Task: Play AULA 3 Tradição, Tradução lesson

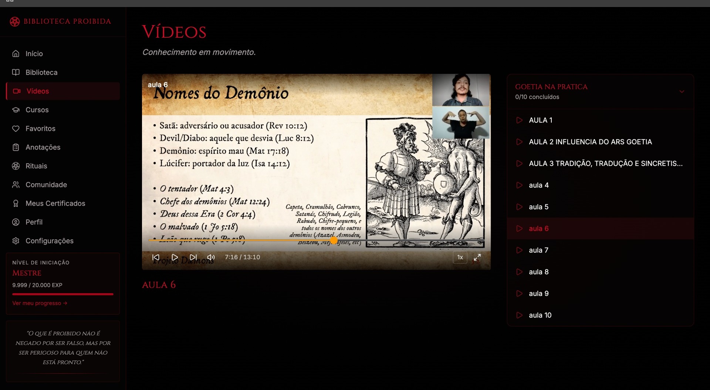Action: pos(601,164)
